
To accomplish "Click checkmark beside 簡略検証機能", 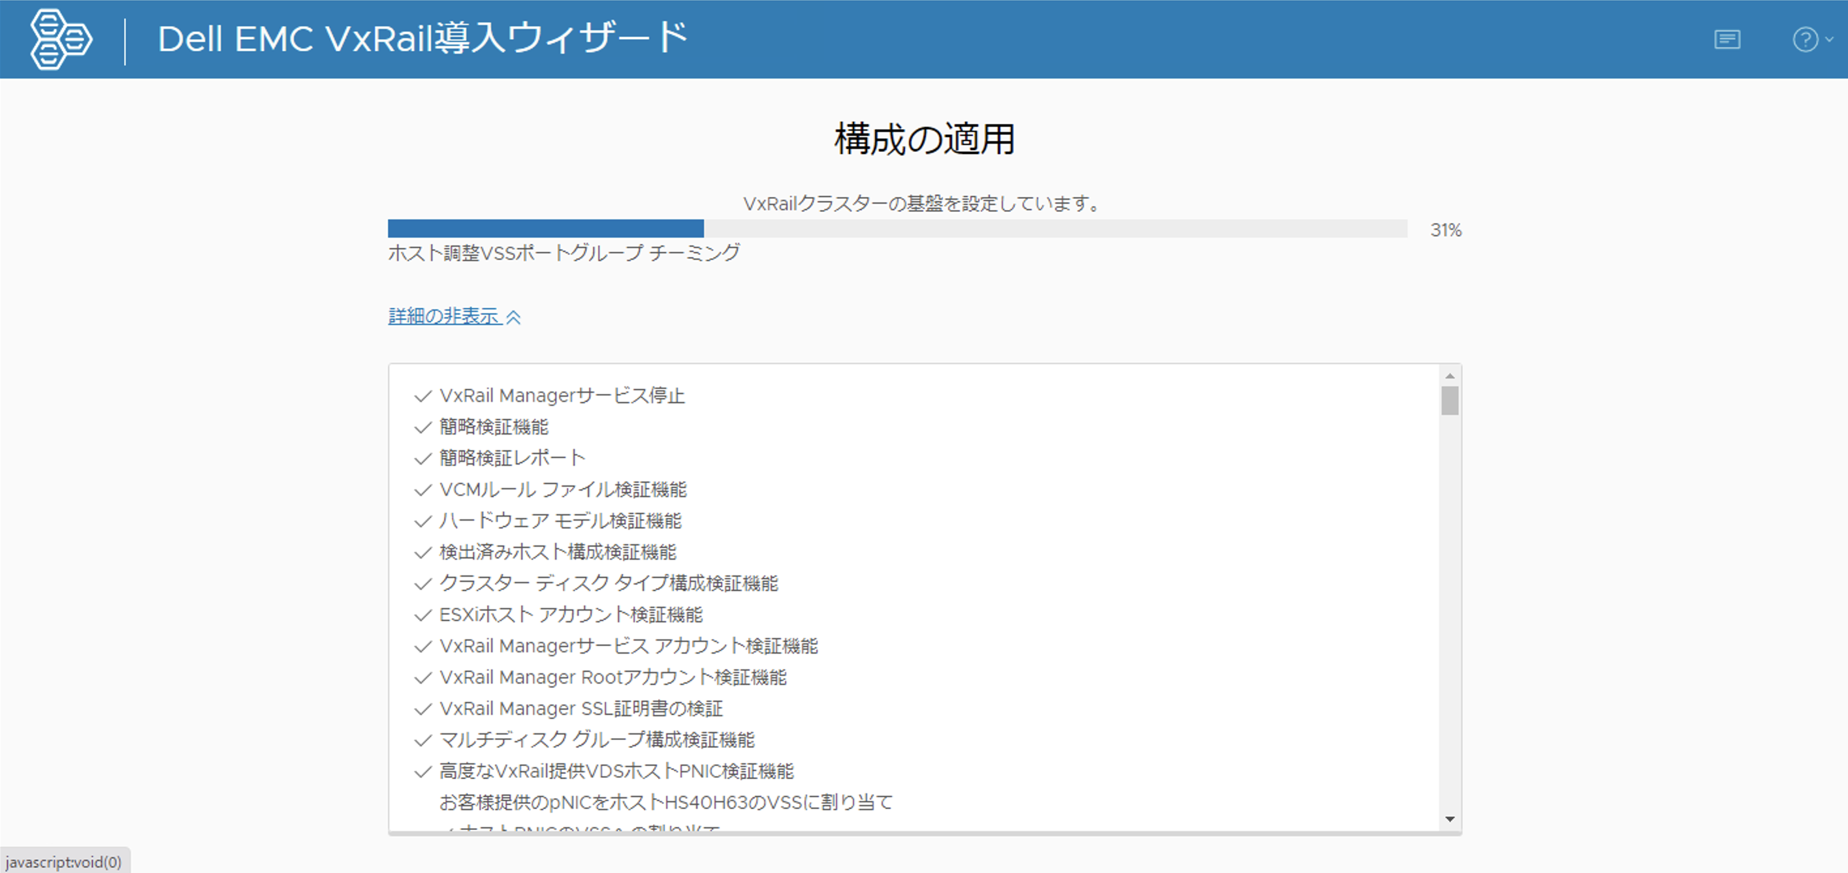I will [x=422, y=428].
